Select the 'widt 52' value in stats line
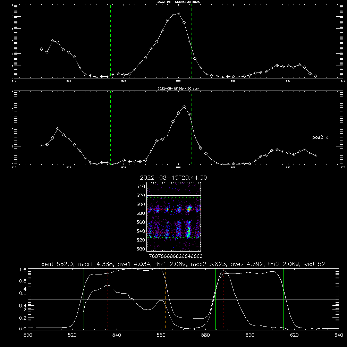The width and height of the screenshot is (347, 347). [x=314, y=264]
